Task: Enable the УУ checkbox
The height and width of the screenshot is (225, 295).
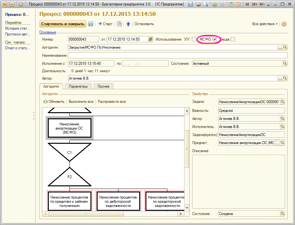Action: (x=194, y=39)
